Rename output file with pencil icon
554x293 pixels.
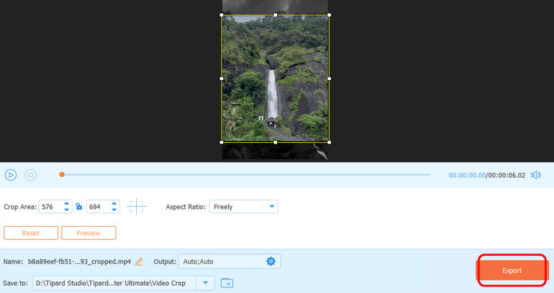[x=139, y=261]
